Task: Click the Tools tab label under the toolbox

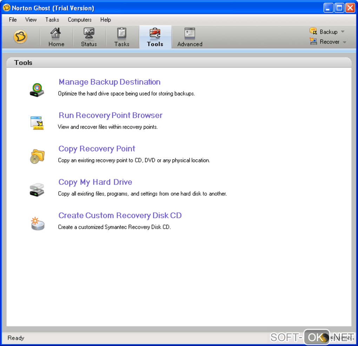Action: tap(155, 44)
